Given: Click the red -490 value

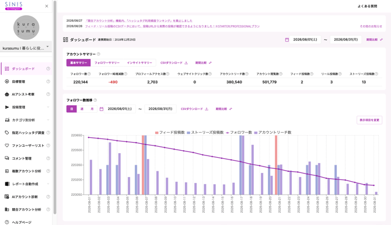Looking at the screenshot, I should tap(113, 82).
